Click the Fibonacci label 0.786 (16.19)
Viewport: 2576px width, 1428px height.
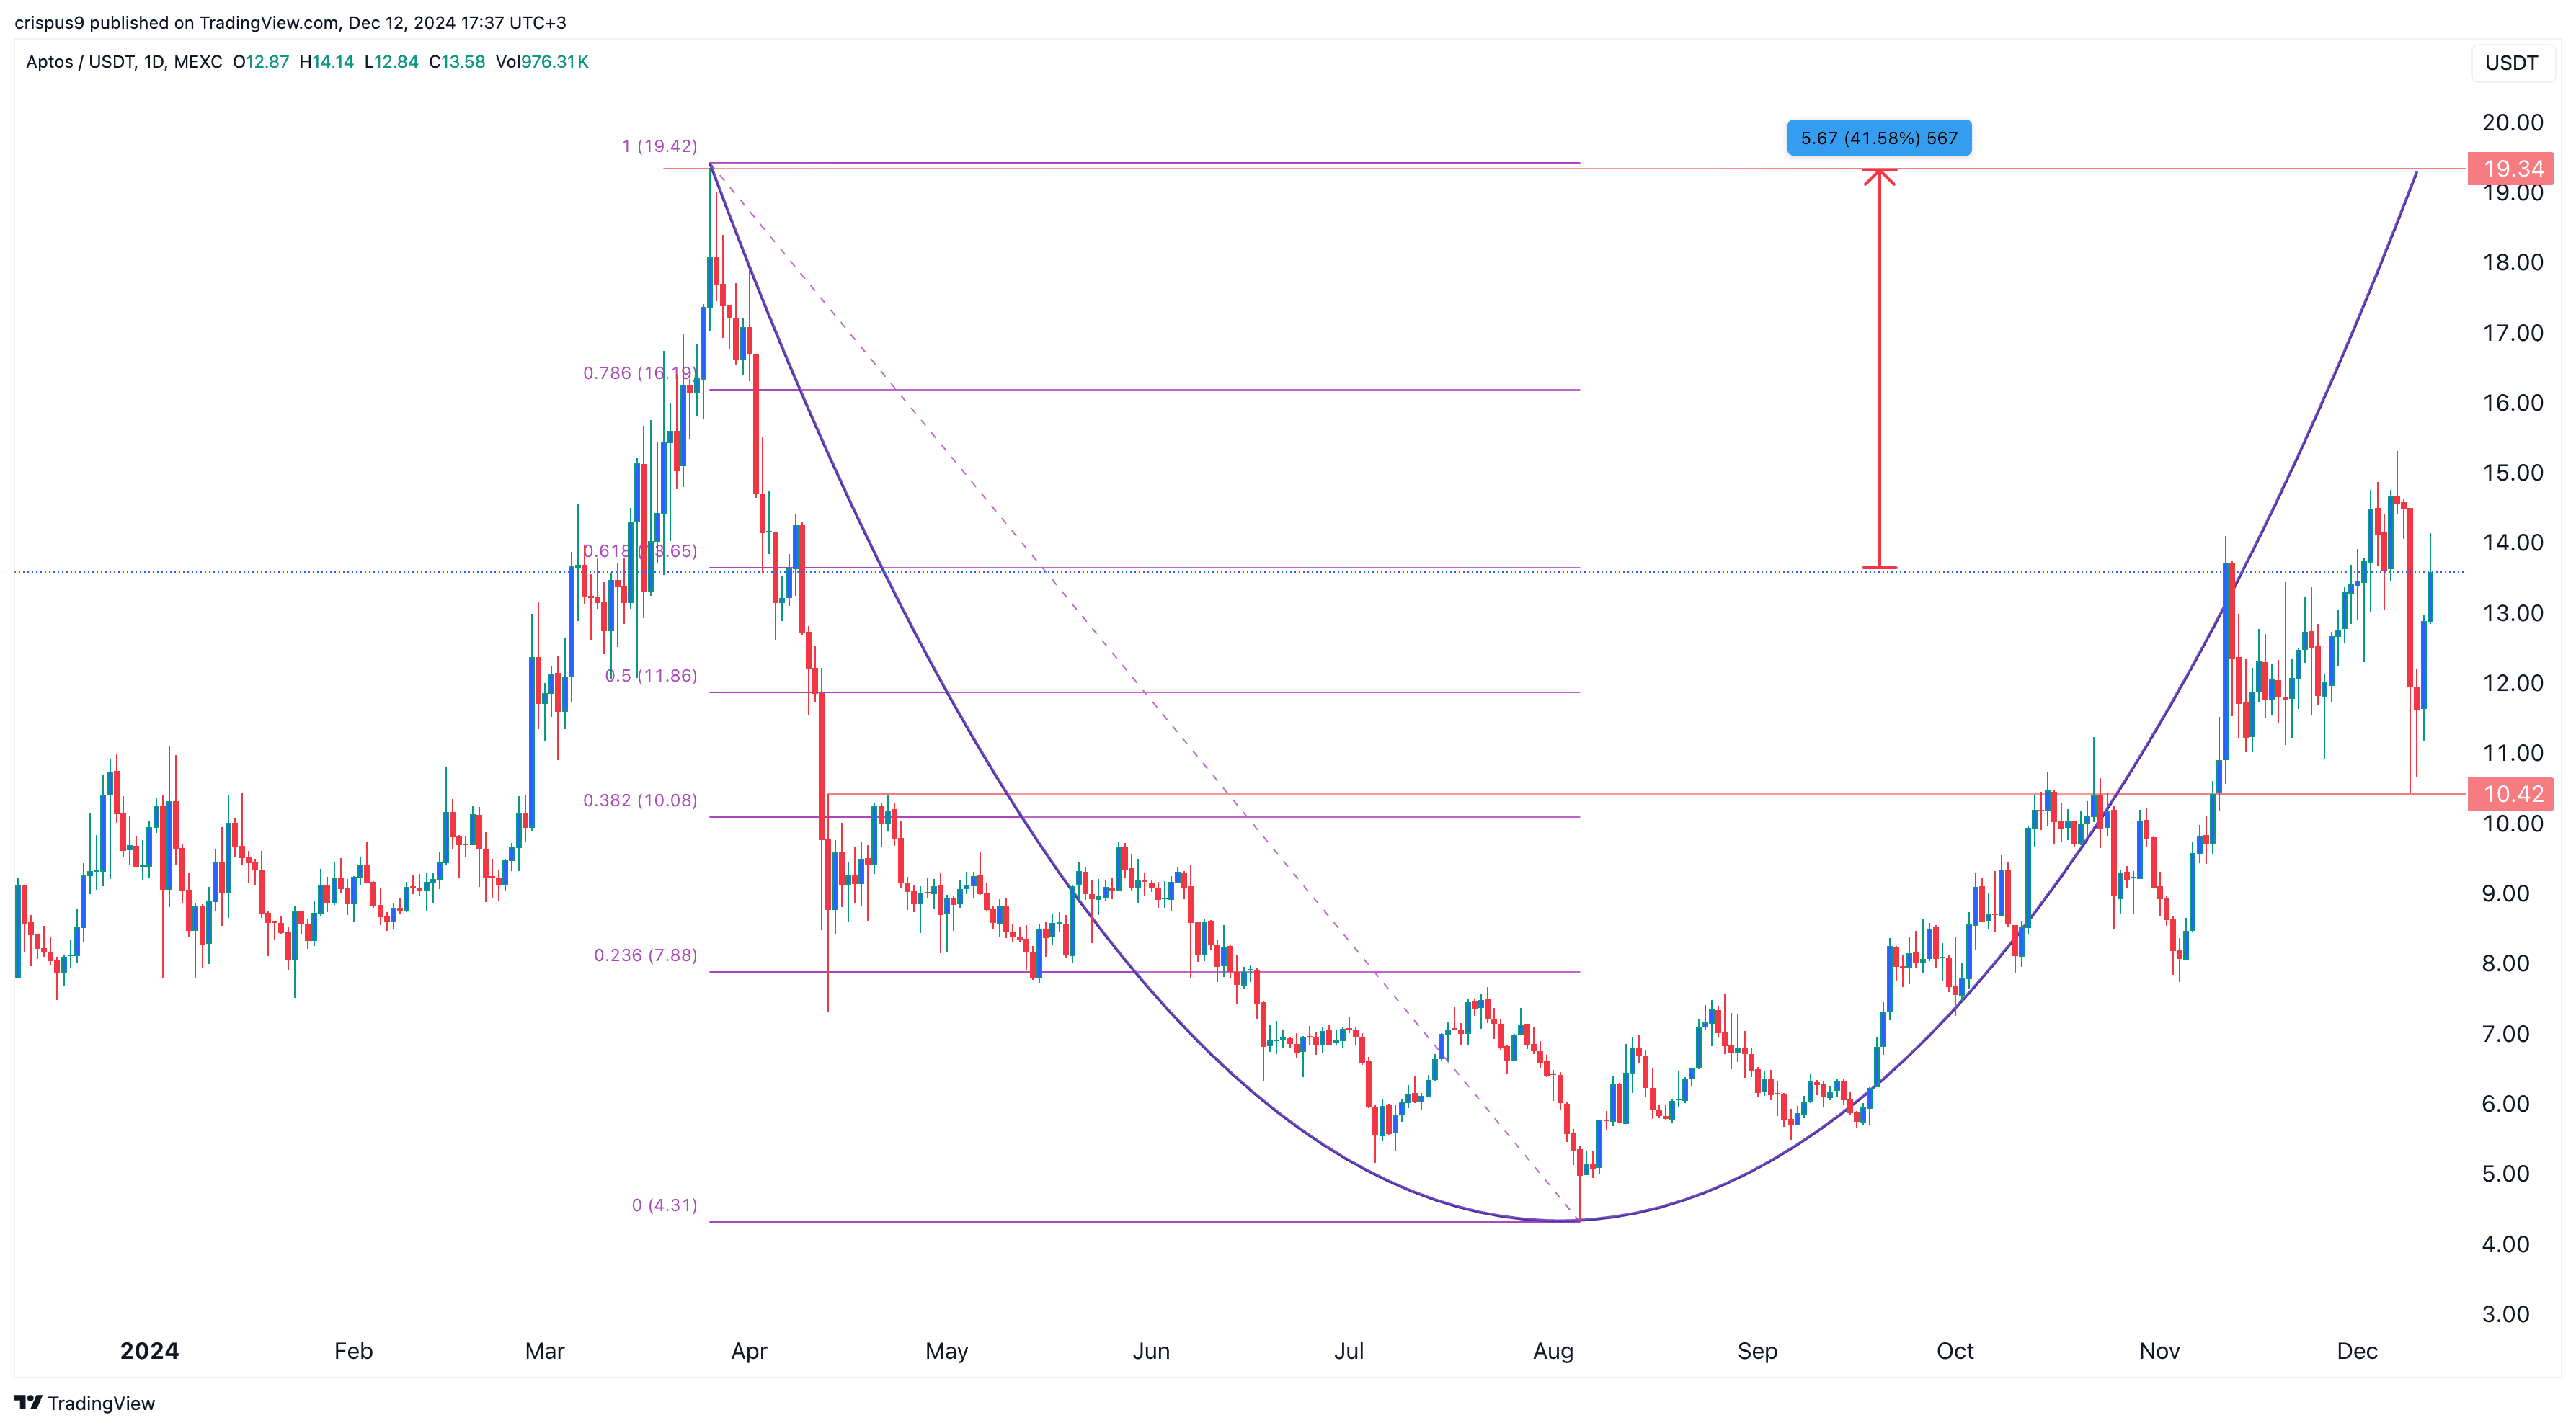640,372
